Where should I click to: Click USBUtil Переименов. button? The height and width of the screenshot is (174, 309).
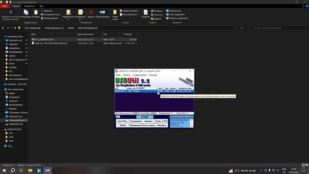tap(136, 125)
